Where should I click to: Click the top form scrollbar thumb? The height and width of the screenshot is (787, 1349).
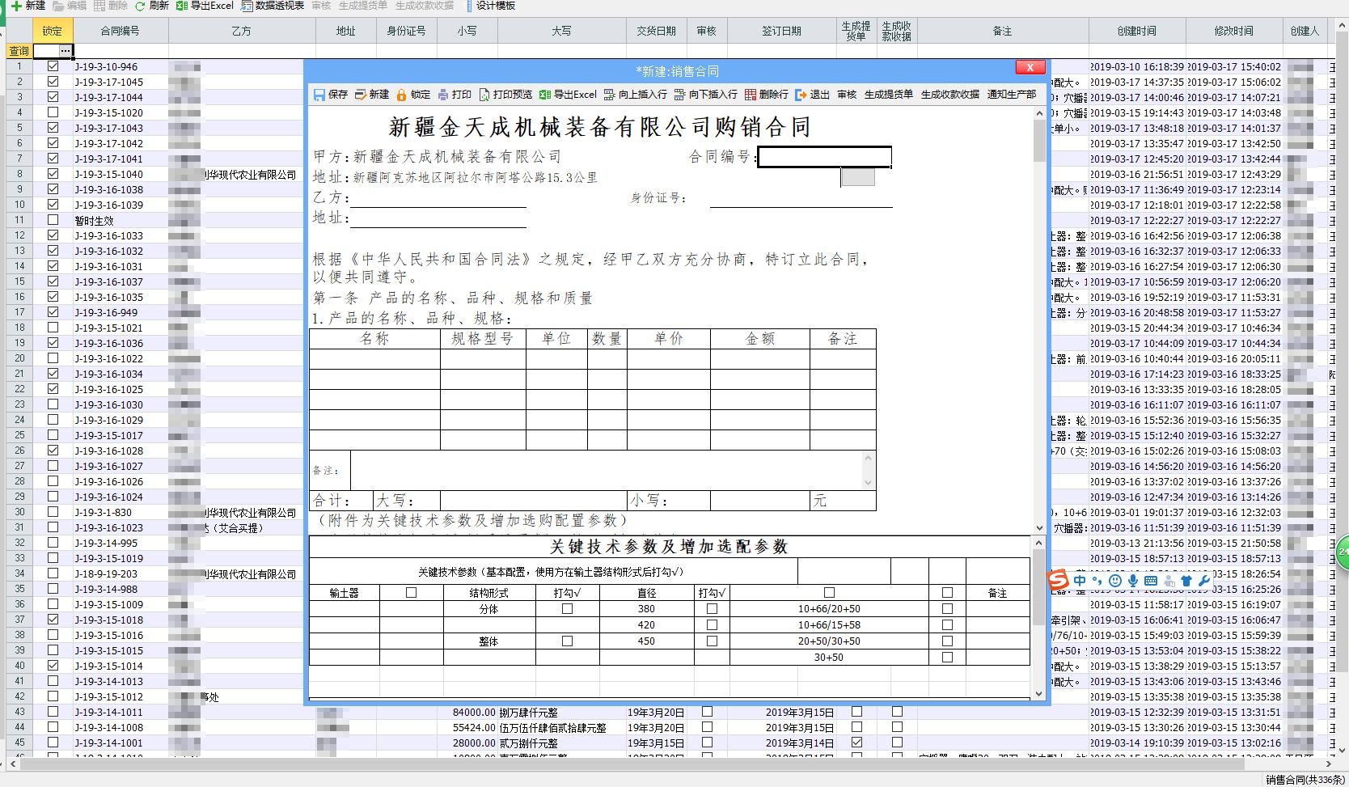(1040, 142)
